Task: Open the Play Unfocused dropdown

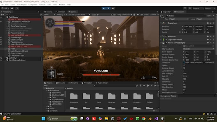Action: tap(124, 15)
